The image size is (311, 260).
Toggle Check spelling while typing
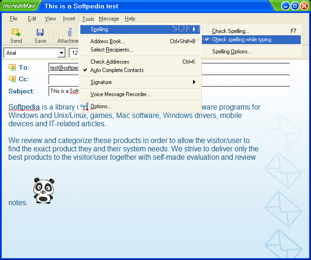coord(251,39)
